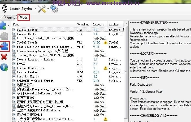This screenshot has height=122, width=191.
Task: Uncheck the Wars in Skyrim mod
Action: tap(14, 76)
